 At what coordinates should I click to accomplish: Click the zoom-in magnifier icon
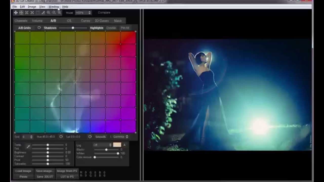(x=48, y=13)
